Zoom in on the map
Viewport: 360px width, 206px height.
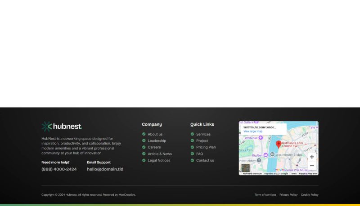(x=312, y=157)
